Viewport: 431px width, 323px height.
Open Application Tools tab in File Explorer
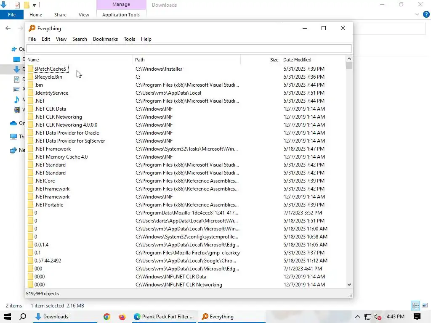121,15
